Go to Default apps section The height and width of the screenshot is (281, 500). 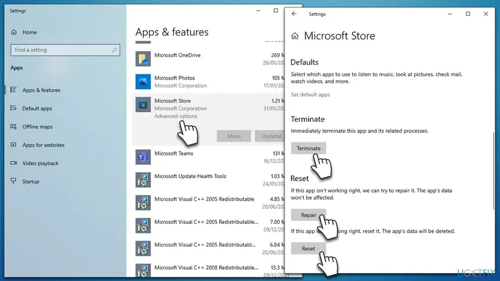click(x=37, y=109)
